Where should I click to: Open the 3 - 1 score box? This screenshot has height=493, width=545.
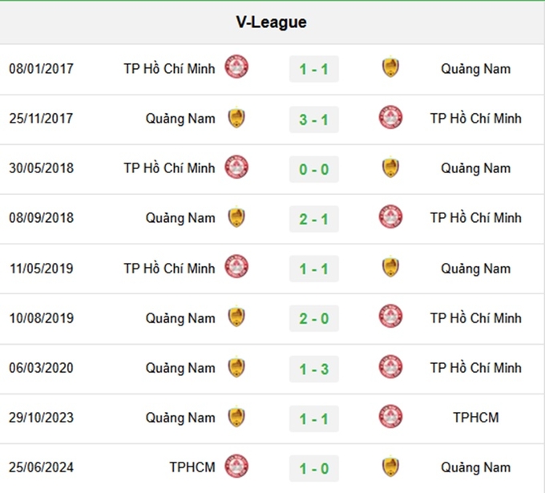(x=314, y=119)
